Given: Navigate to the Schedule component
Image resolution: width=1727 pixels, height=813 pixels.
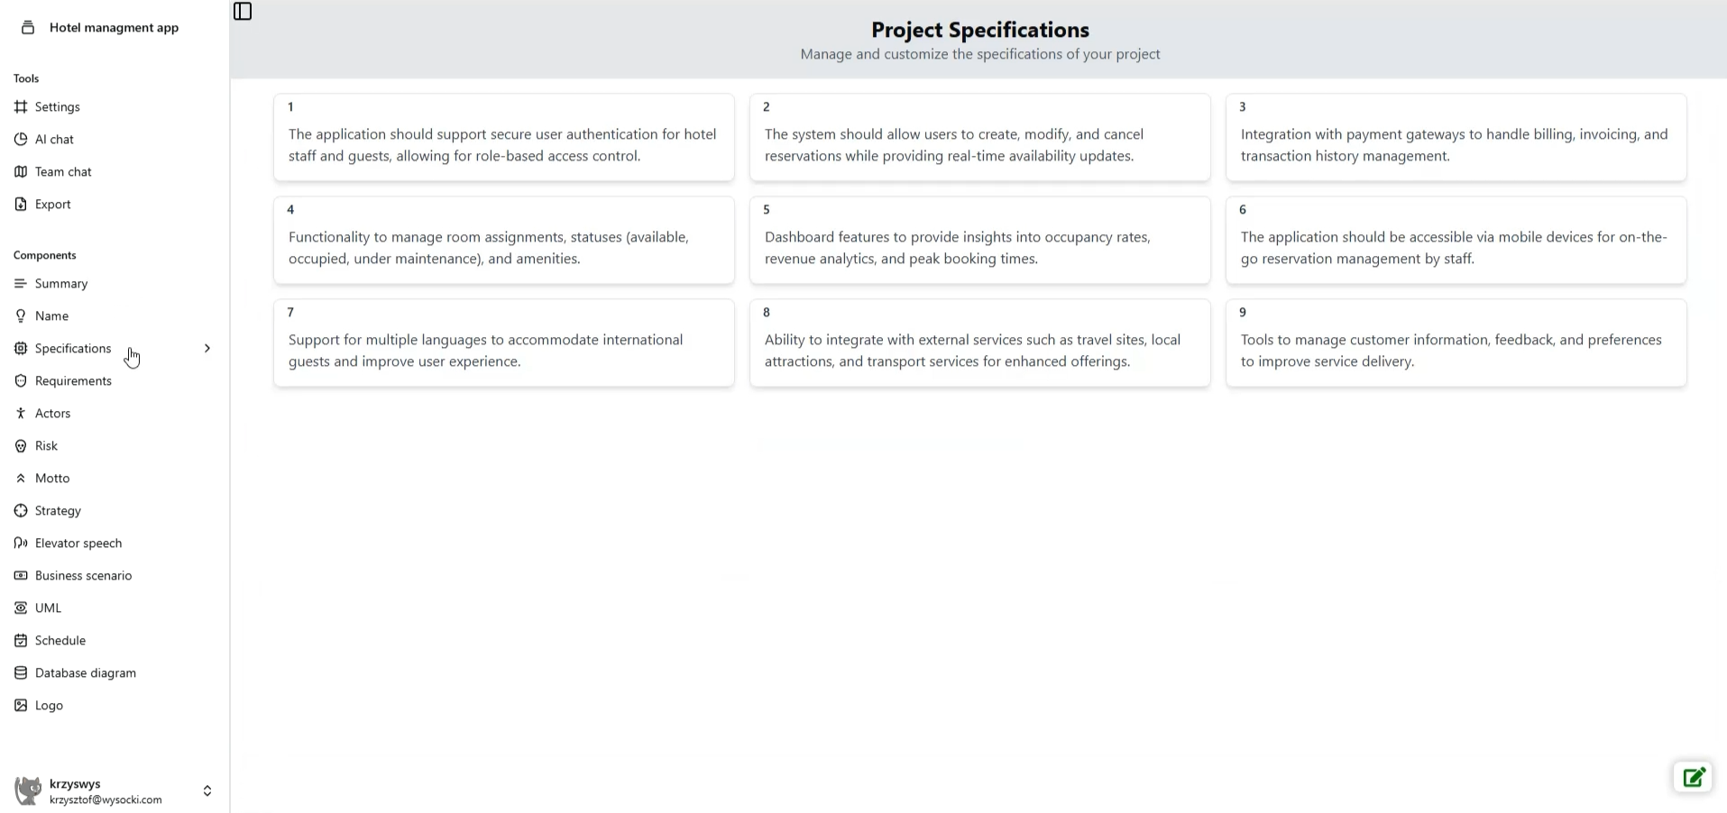Looking at the screenshot, I should click(x=60, y=641).
